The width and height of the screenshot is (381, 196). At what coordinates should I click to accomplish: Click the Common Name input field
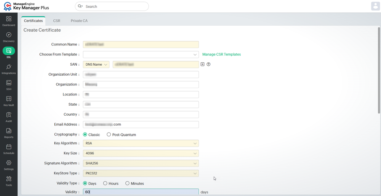[141, 45]
